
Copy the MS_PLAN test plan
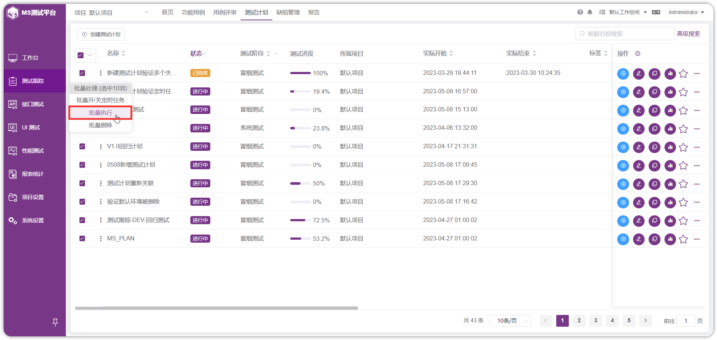[655, 239]
